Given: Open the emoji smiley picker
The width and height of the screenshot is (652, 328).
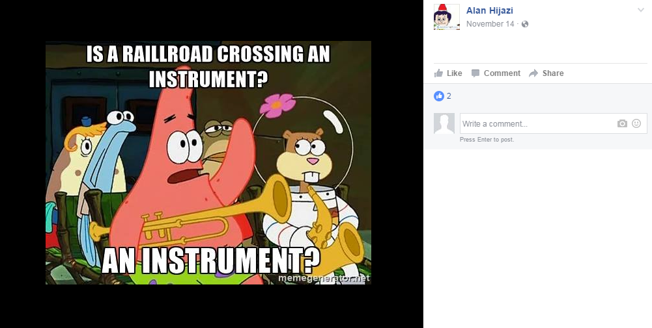Looking at the screenshot, I should pyautogui.click(x=636, y=123).
